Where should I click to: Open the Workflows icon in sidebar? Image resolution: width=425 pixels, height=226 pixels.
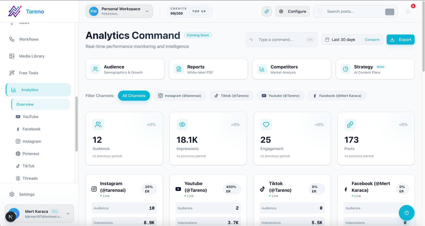[x=12, y=39]
